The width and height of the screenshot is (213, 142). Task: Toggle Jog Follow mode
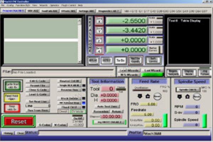pyautogui.click(x=205, y=73)
